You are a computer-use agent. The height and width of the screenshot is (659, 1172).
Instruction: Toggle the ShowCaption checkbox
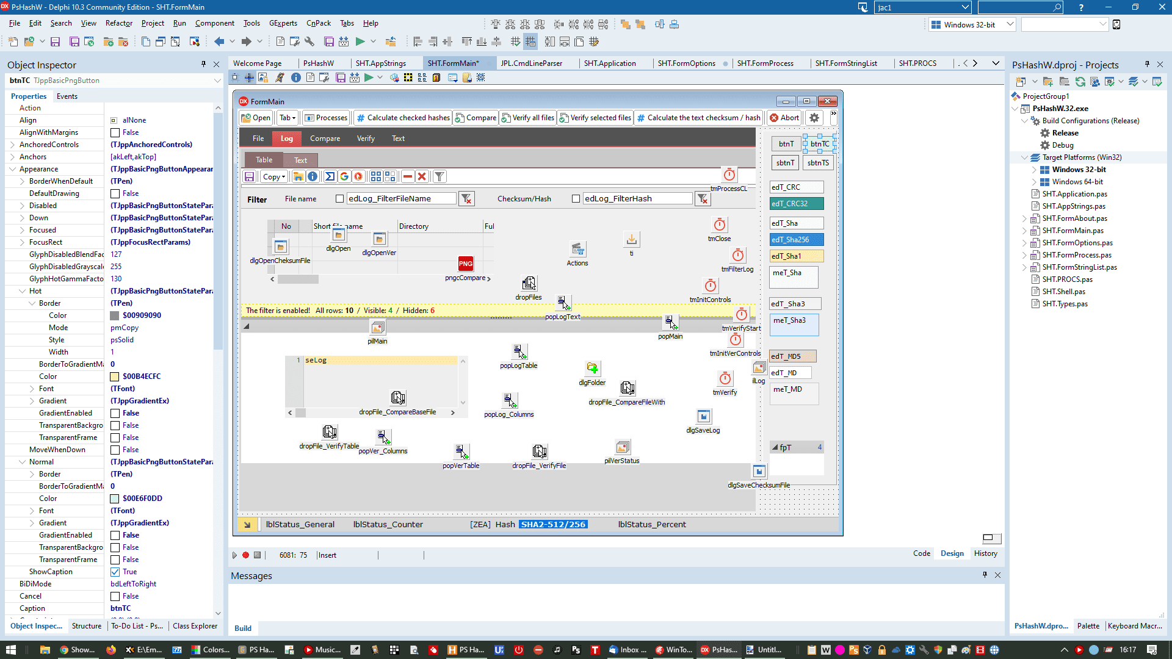[x=115, y=572]
